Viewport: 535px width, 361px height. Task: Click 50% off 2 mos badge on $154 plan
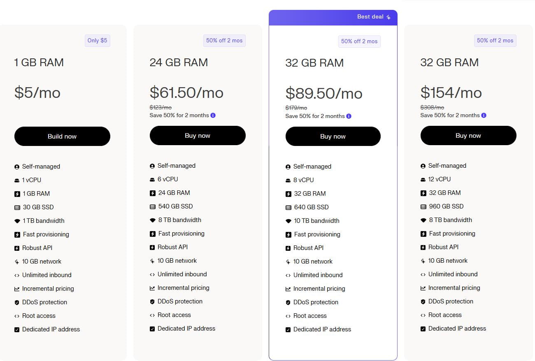tap(495, 41)
